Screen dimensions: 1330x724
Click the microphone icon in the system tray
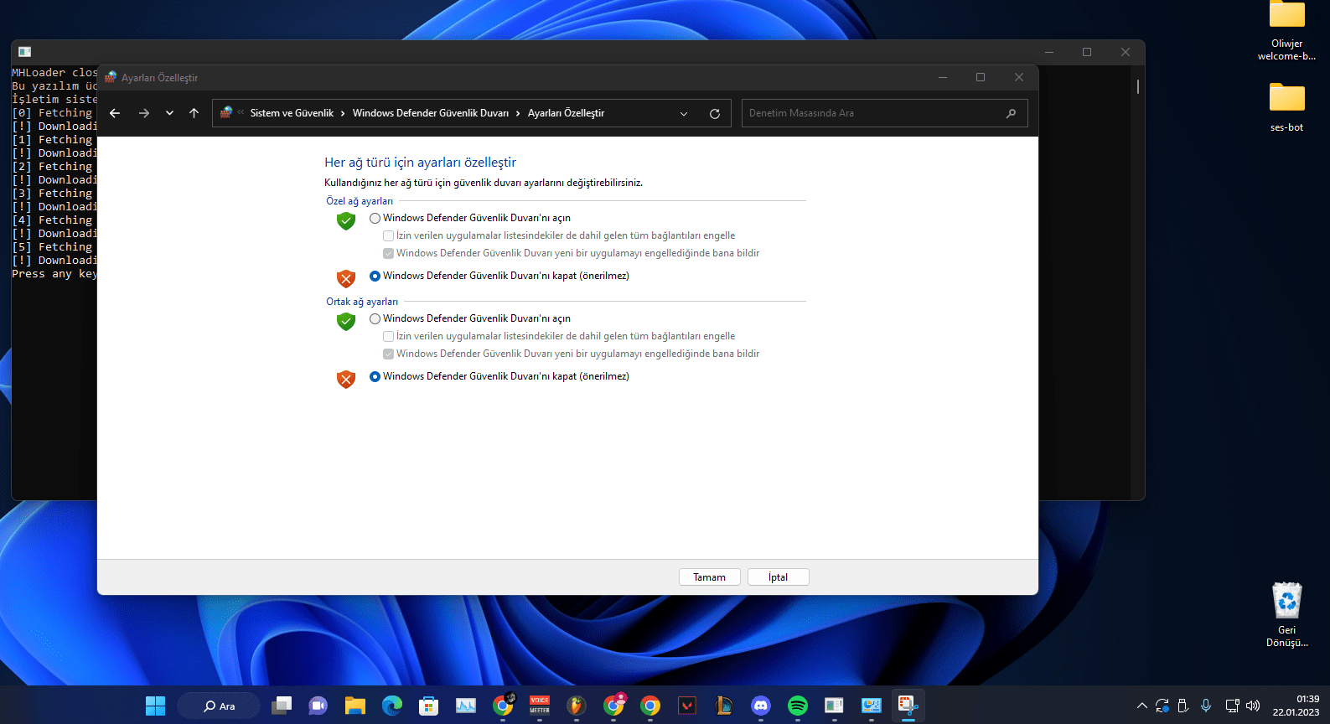pyautogui.click(x=1206, y=706)
